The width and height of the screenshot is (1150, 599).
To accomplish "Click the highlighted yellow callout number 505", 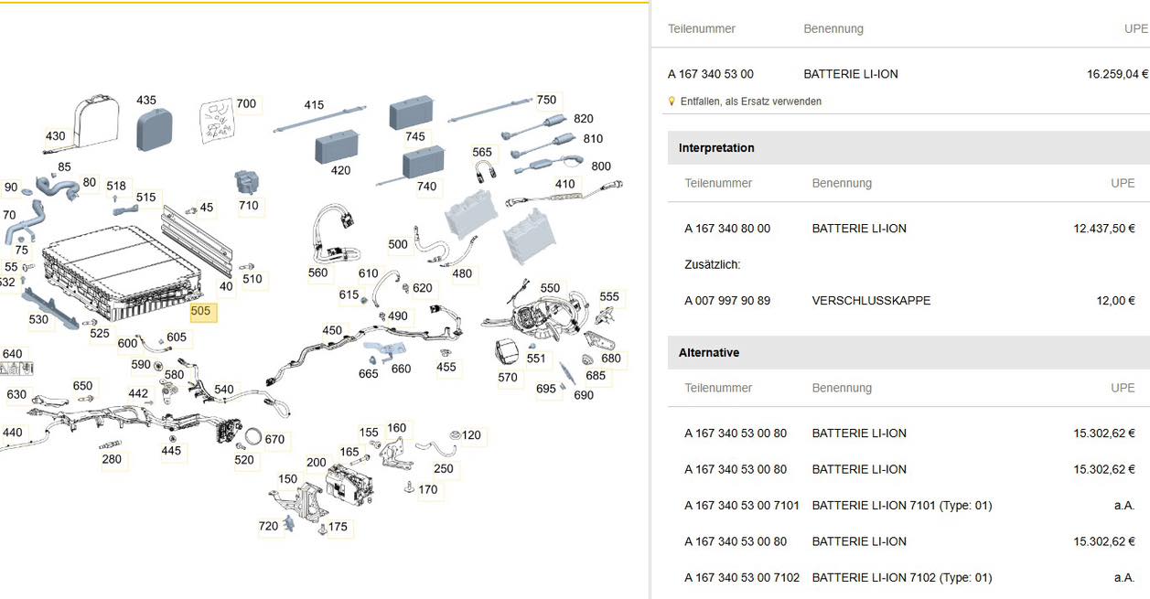I will [200, 311].
